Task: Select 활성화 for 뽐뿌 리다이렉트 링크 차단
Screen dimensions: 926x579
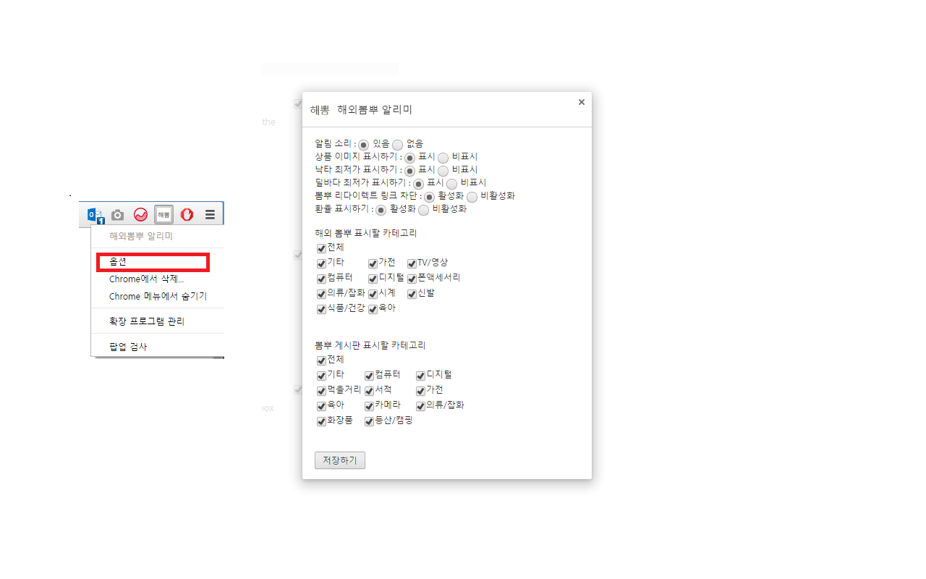Action: pyautogui.click(x=429, y=197)
